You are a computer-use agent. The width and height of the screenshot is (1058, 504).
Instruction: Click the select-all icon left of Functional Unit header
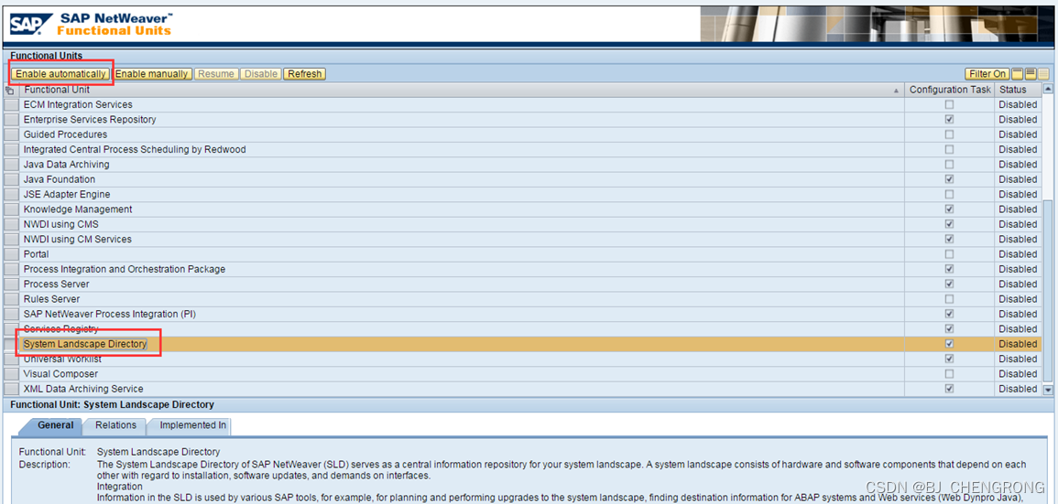point(10,90)
